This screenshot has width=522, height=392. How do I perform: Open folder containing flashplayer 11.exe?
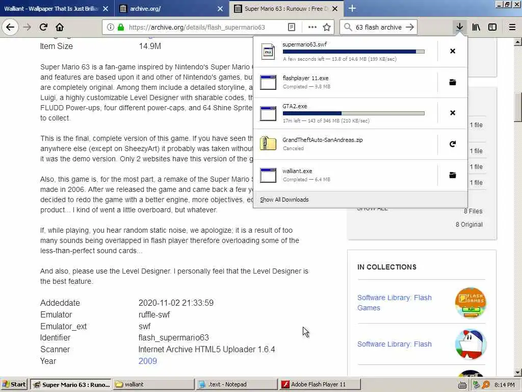[x=453, y=82]
